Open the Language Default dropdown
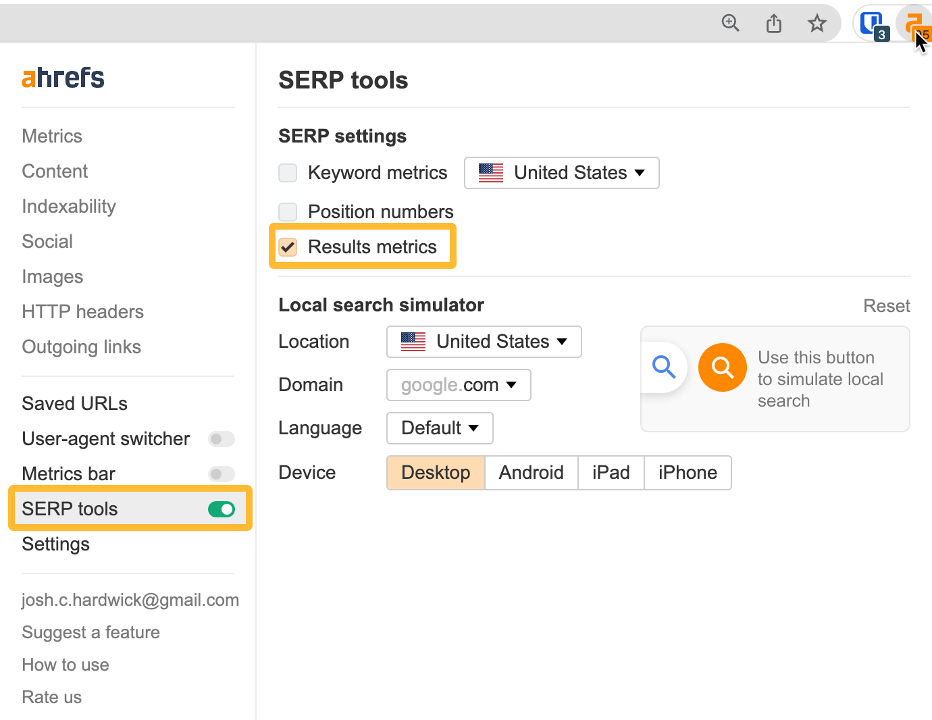Screen dimensions: 932x720 (x=439, y=428)
